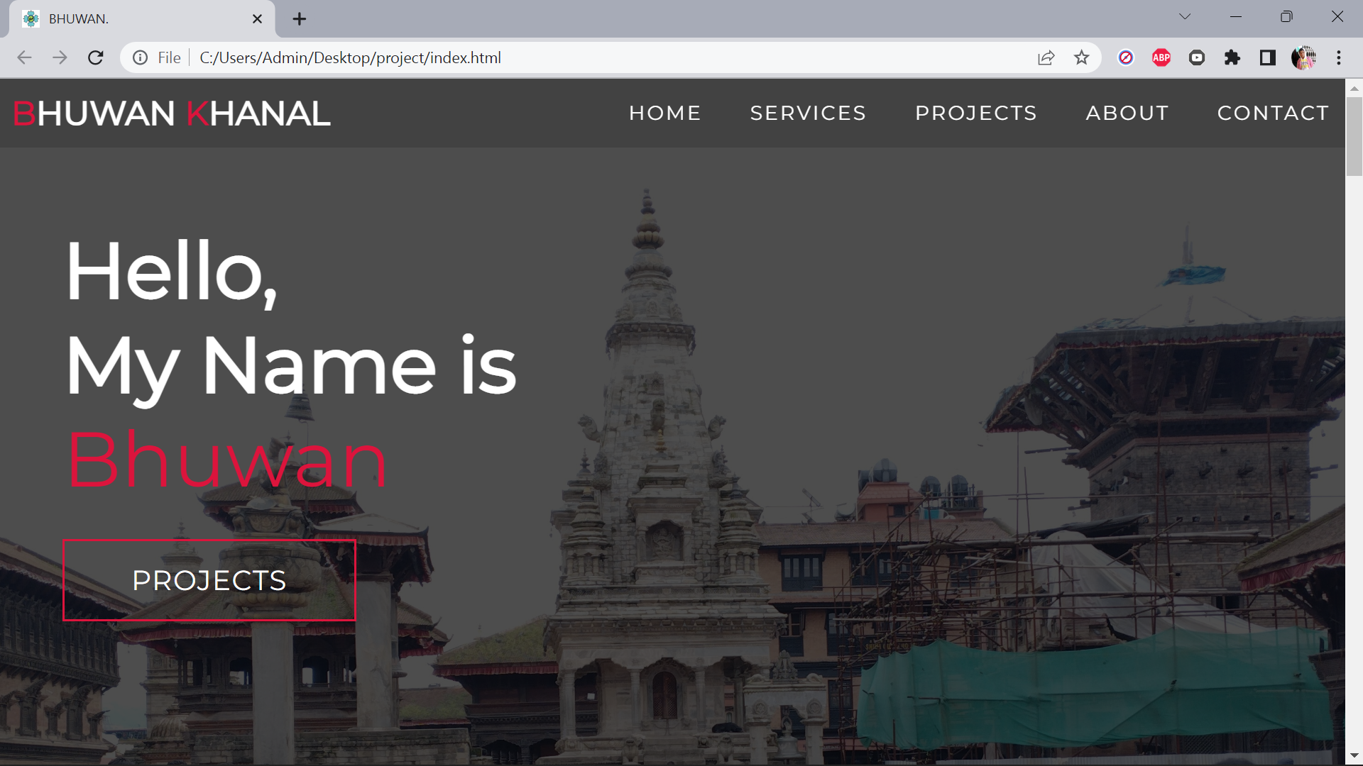The width and height of the screenshot is (1363, 766).
Task: Toggle the browser side panel icon
Action: 1268,57
